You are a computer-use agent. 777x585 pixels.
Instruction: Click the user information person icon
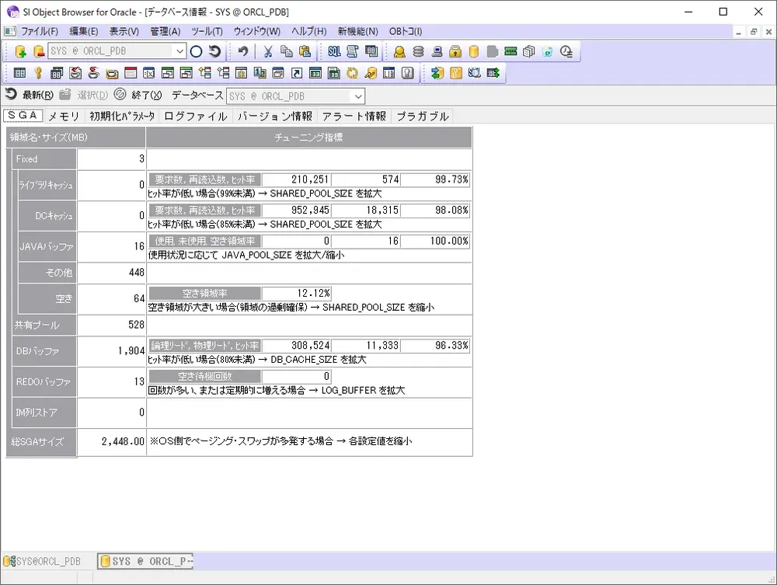coord(399,51)
